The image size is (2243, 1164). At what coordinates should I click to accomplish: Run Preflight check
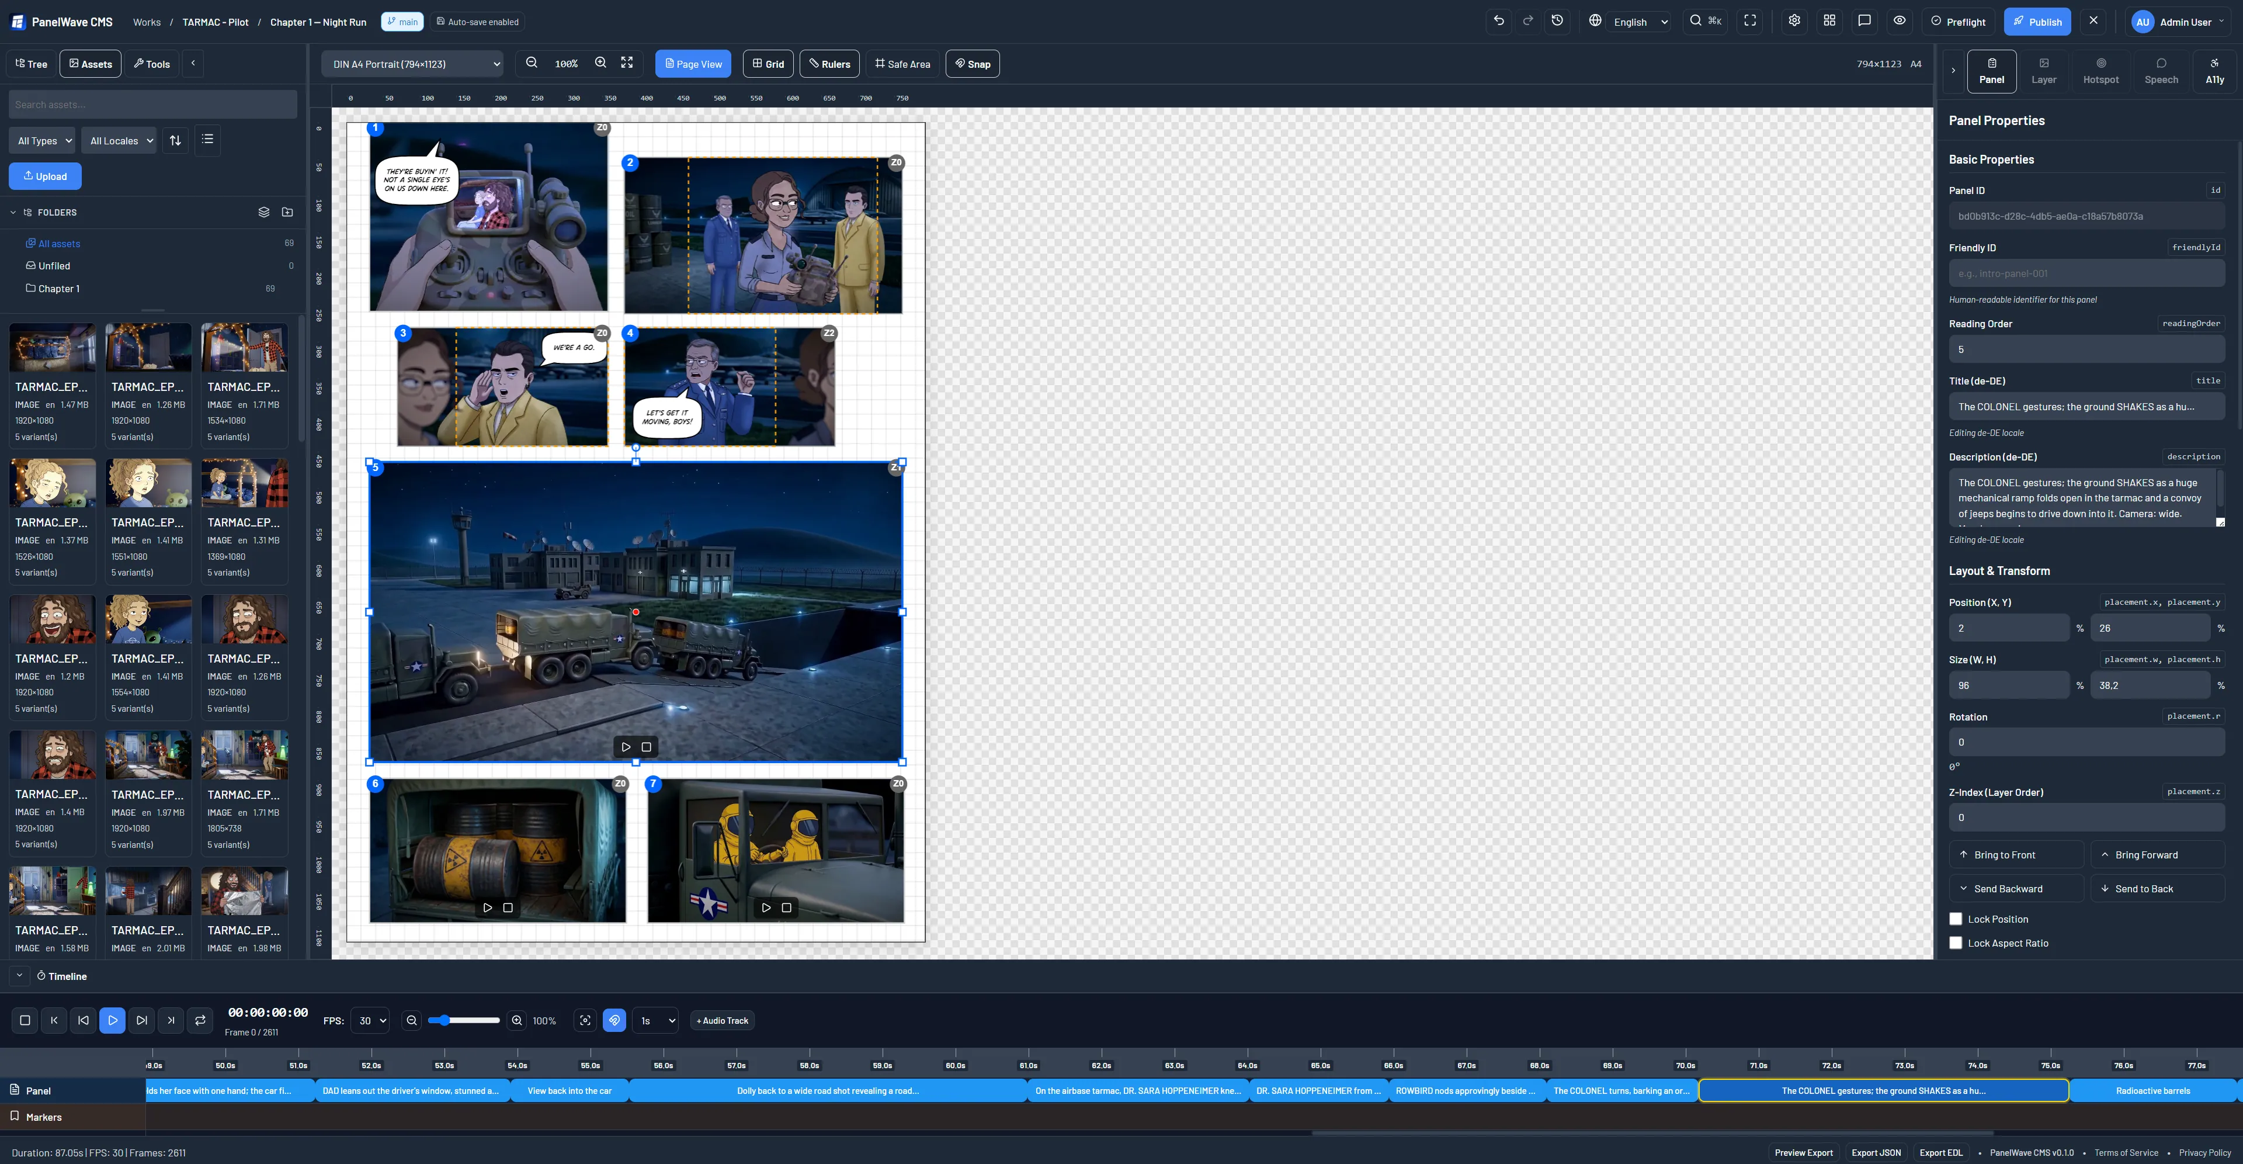1959,22
